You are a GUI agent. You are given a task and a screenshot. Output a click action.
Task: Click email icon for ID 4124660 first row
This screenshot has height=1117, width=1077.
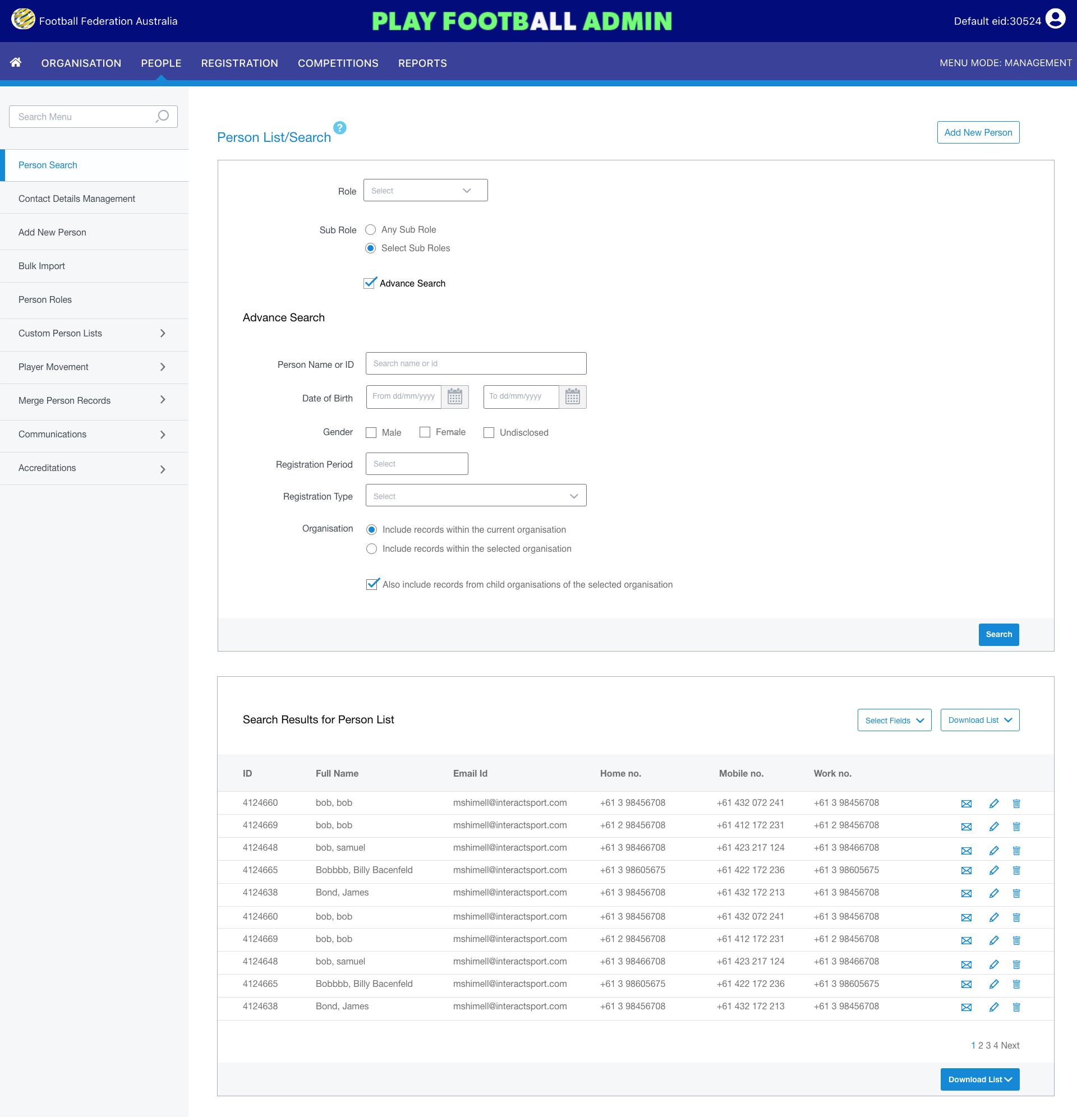pyautogui.click(x=966, y=804)
